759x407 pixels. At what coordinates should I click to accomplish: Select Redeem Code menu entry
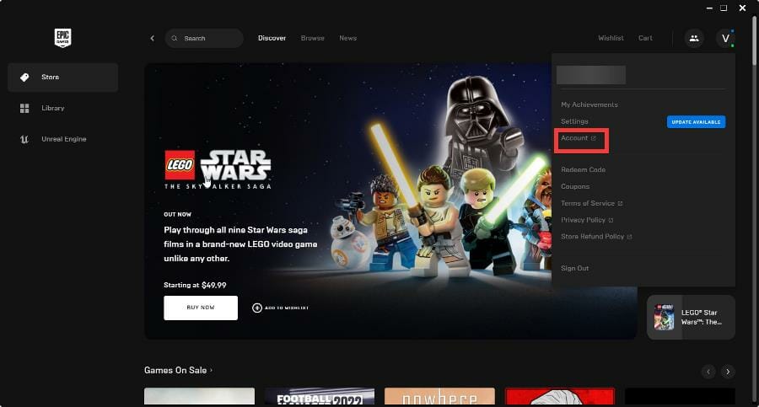584,170
